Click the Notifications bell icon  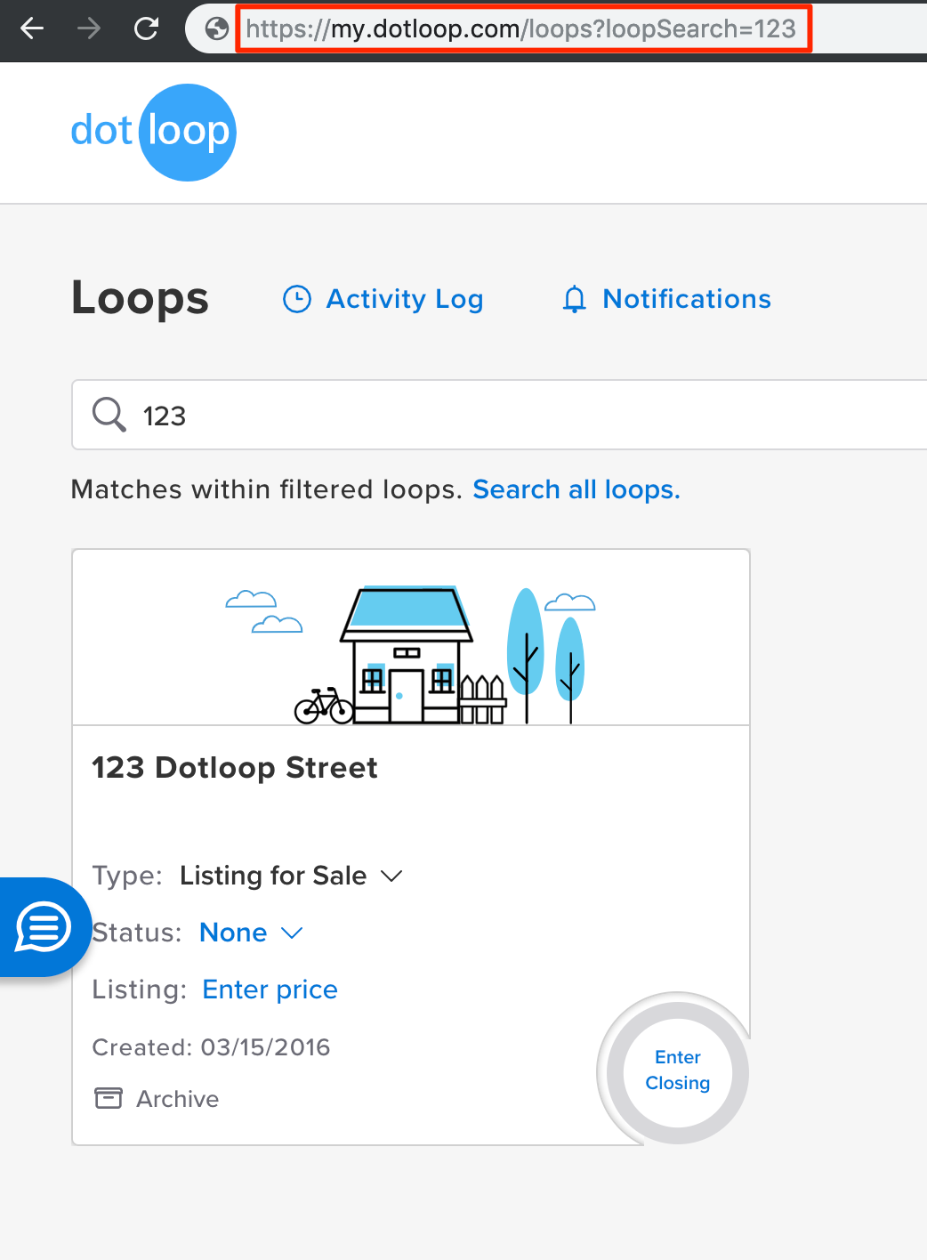click(x=575, y=299)
